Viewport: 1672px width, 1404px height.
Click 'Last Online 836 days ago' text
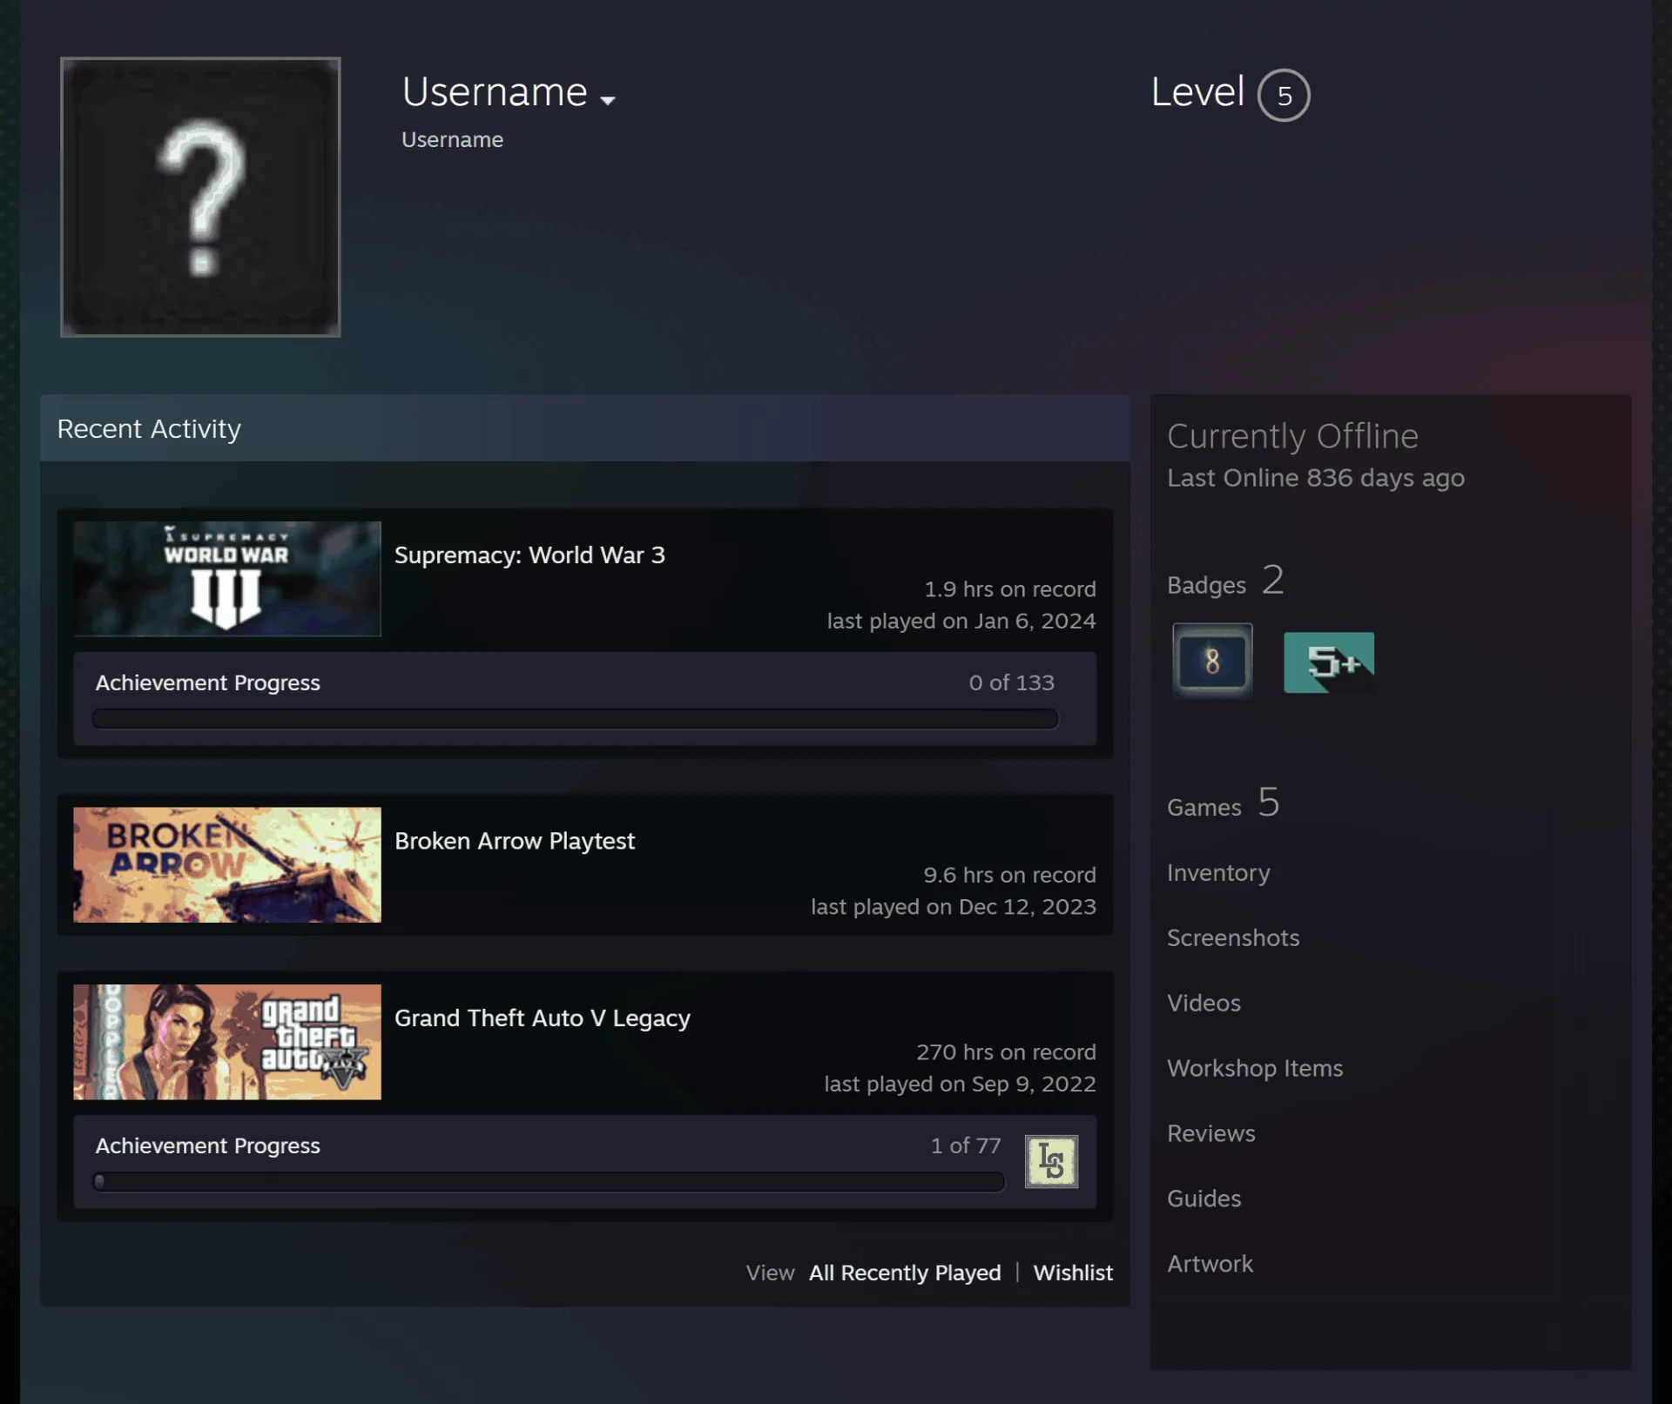[1316, 479]
